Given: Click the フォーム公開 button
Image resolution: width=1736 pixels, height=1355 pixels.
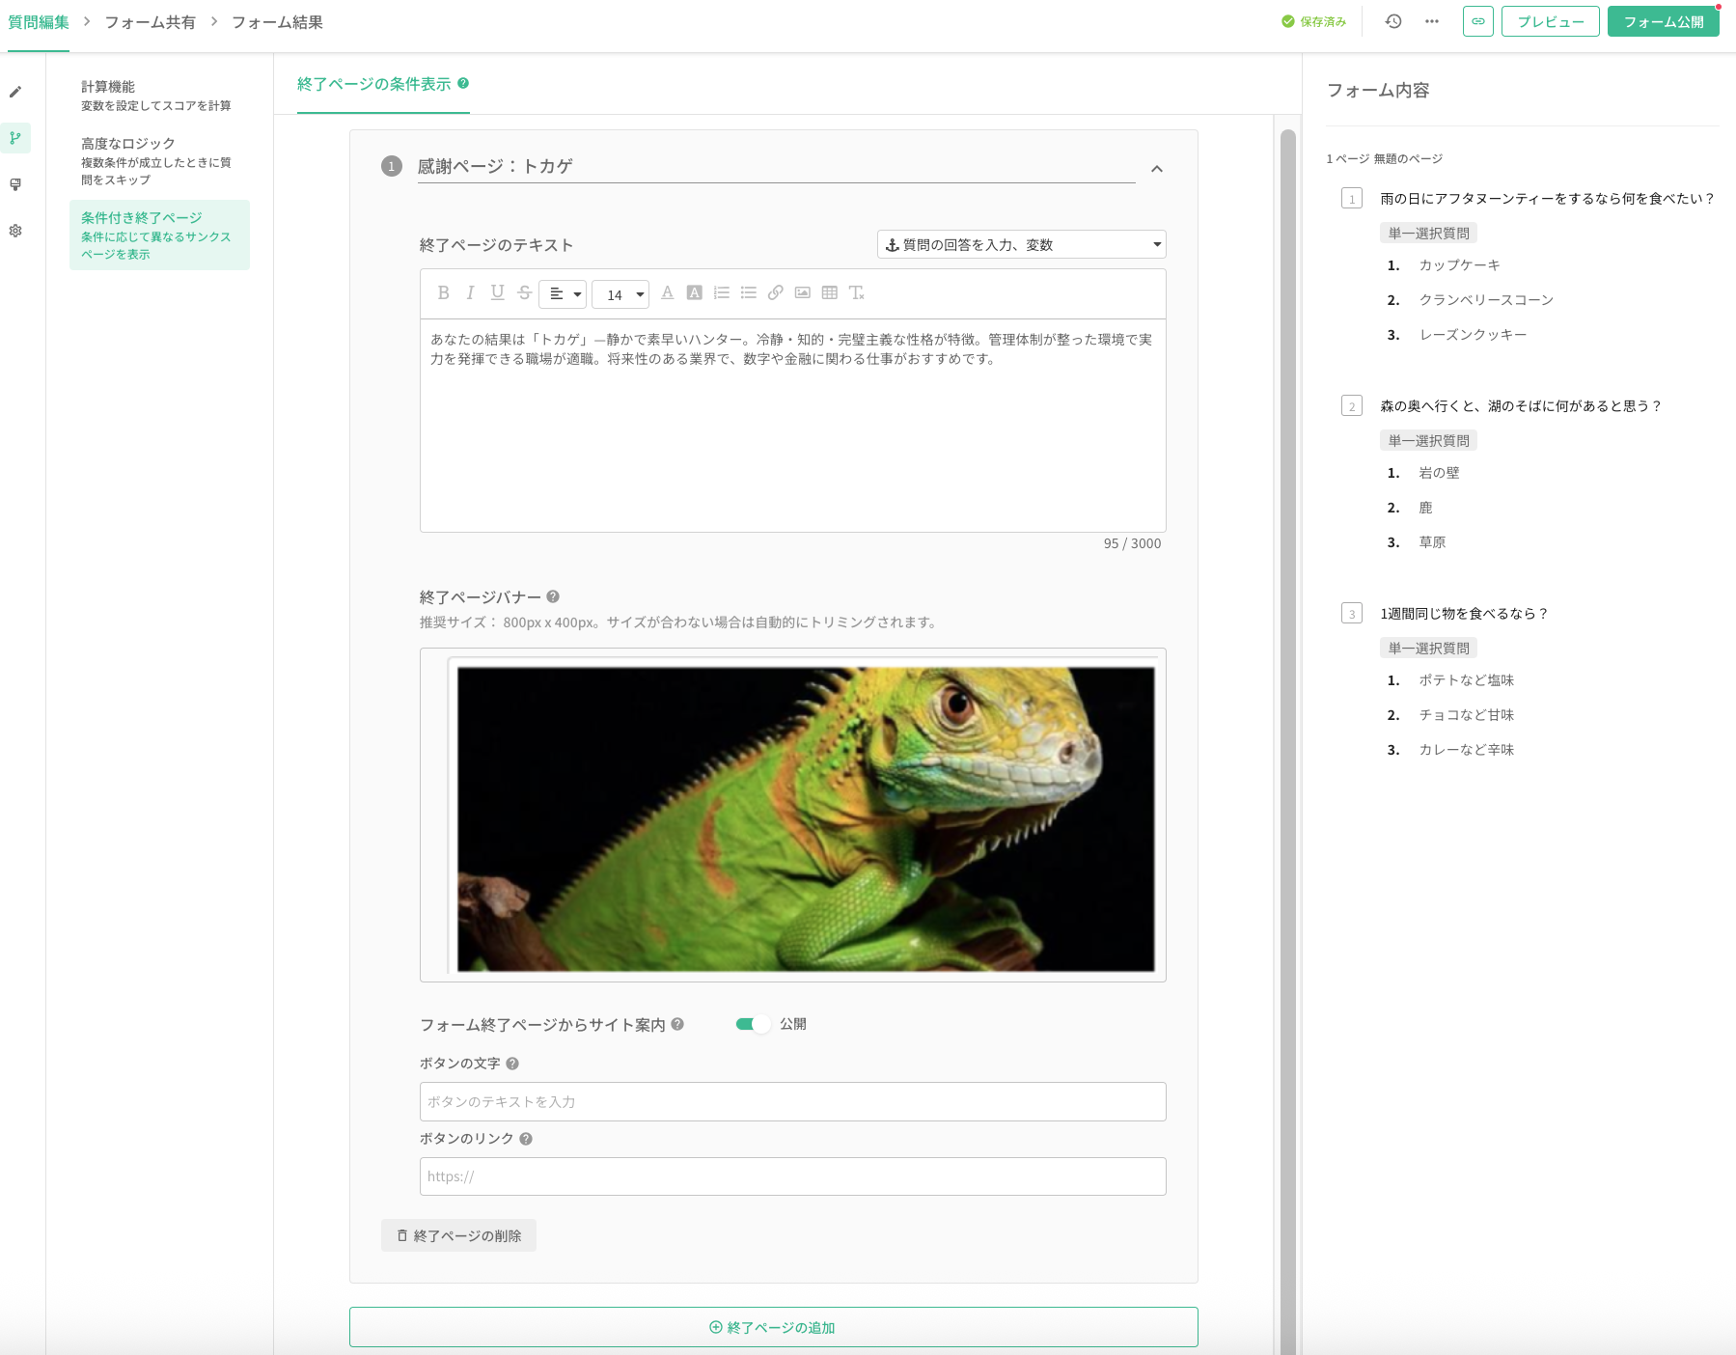Looking at the screenshot, I should click(1664, 21).
